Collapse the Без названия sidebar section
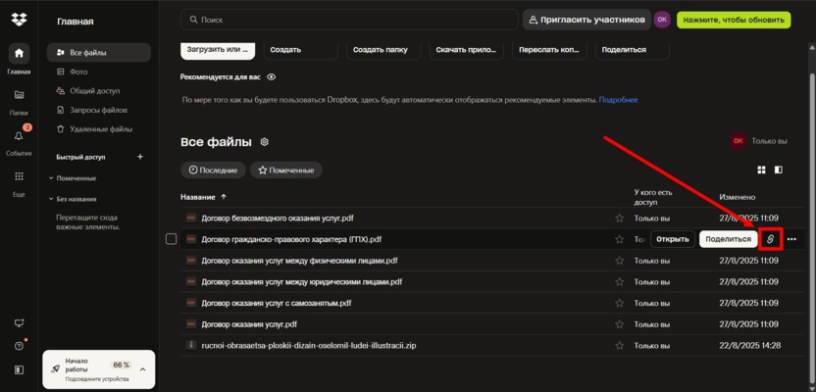Viewport: 816px width, 392px height. tap(51, 199)
